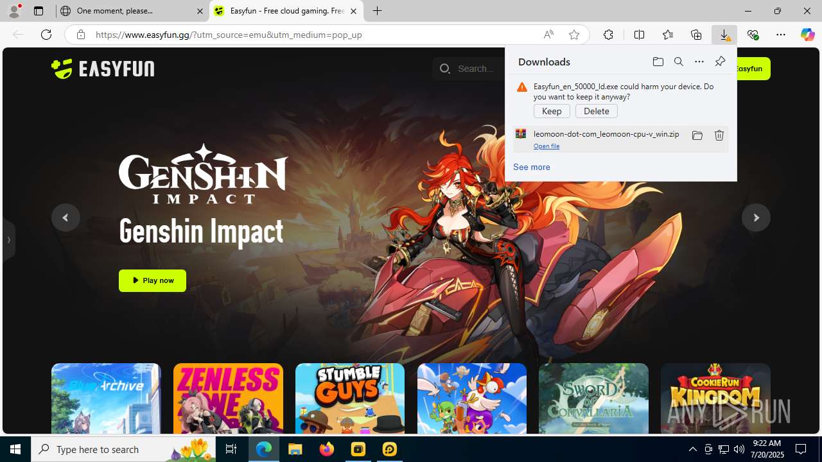
Task: Show leomoon zip file in folder
Action: 697,135
